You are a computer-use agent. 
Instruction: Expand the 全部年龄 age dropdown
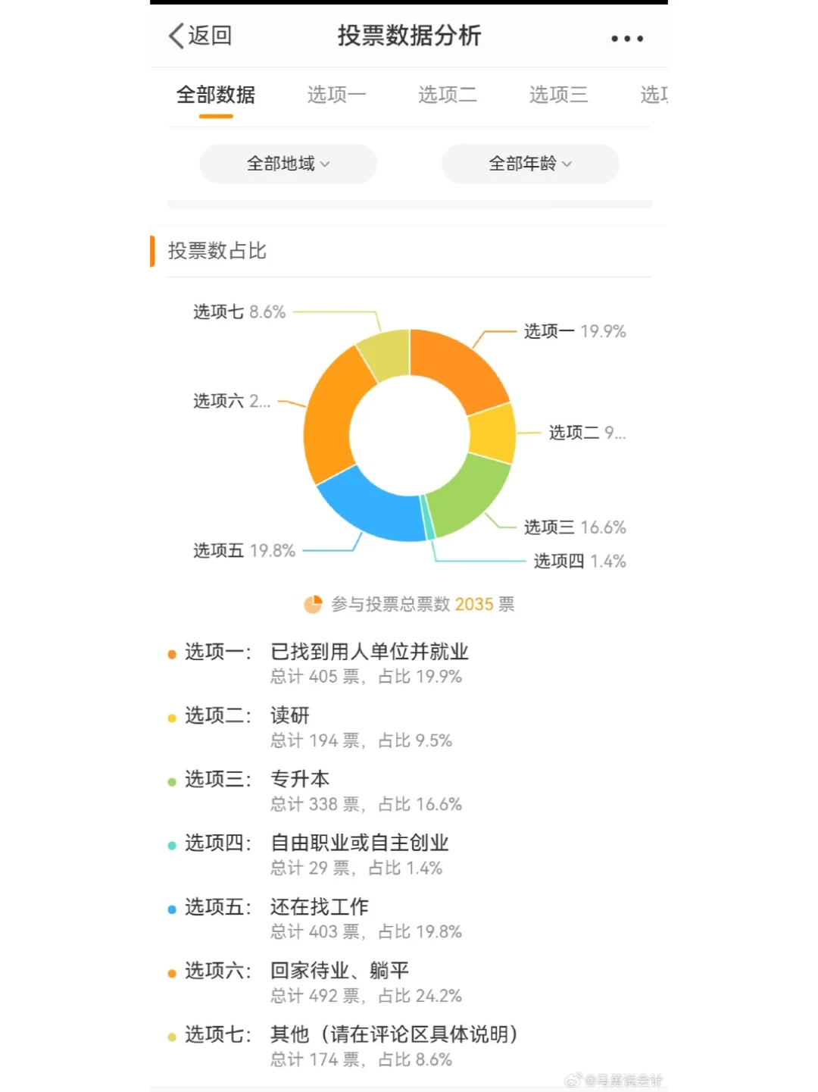click(530, 164)
